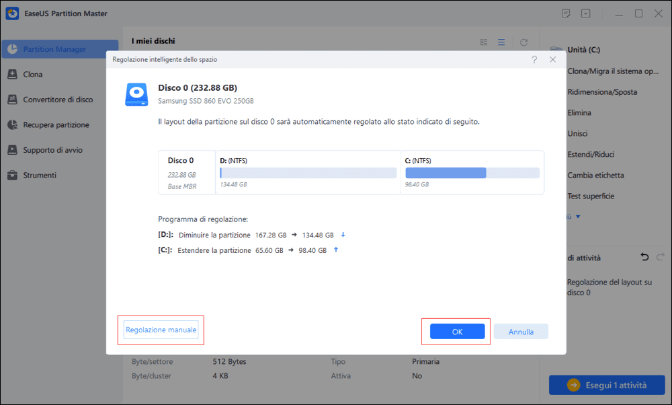
Task: Select Recupera partizione in the sidebar
Action: click(x=48, y=125)
